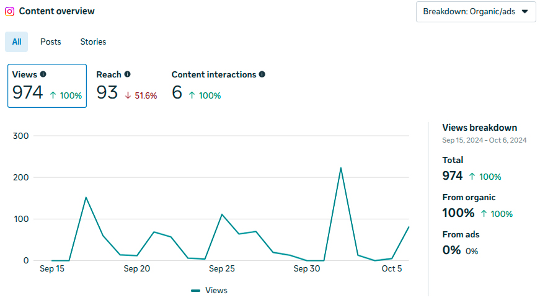The height and width of the screenshot is (300, 540).
Task: Click the chart peak near Sep 17
Action: click(x=86, y=197)
